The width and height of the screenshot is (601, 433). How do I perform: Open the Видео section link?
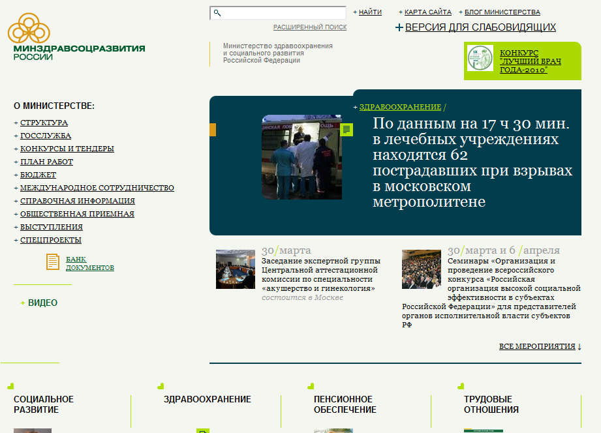point(42,303)
